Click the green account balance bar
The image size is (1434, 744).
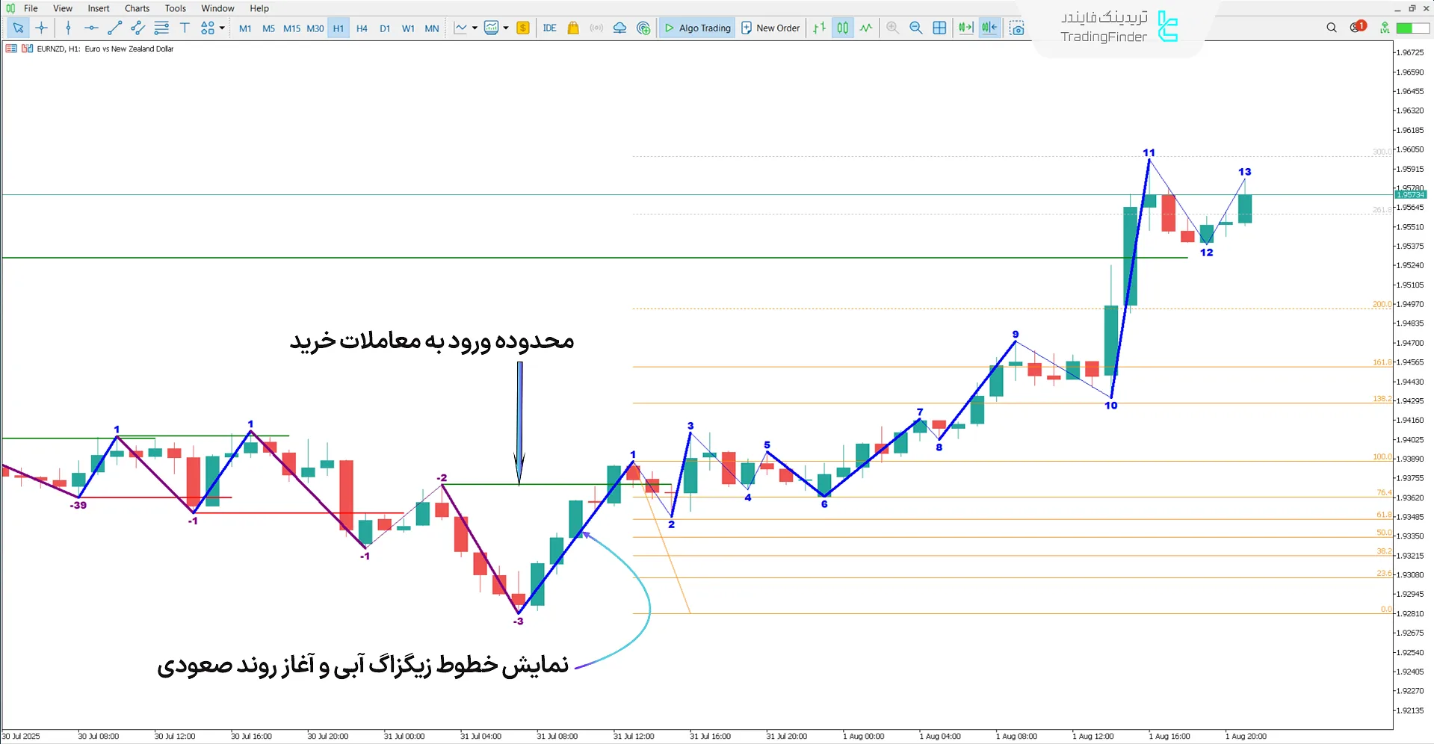(1409, 26)
